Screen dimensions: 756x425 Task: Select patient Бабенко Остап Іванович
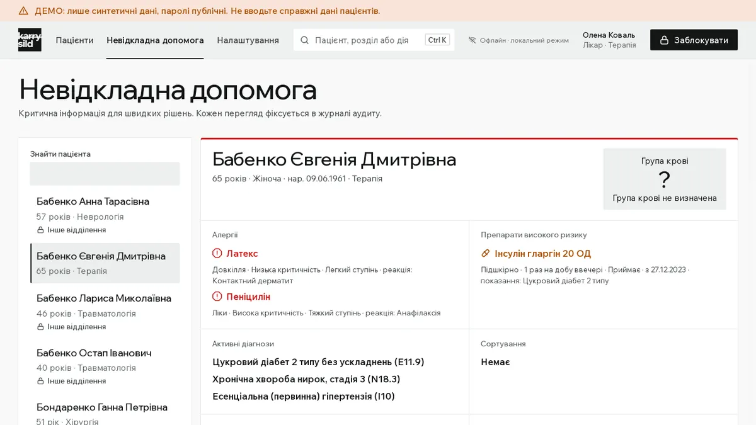tap(105, 366)
